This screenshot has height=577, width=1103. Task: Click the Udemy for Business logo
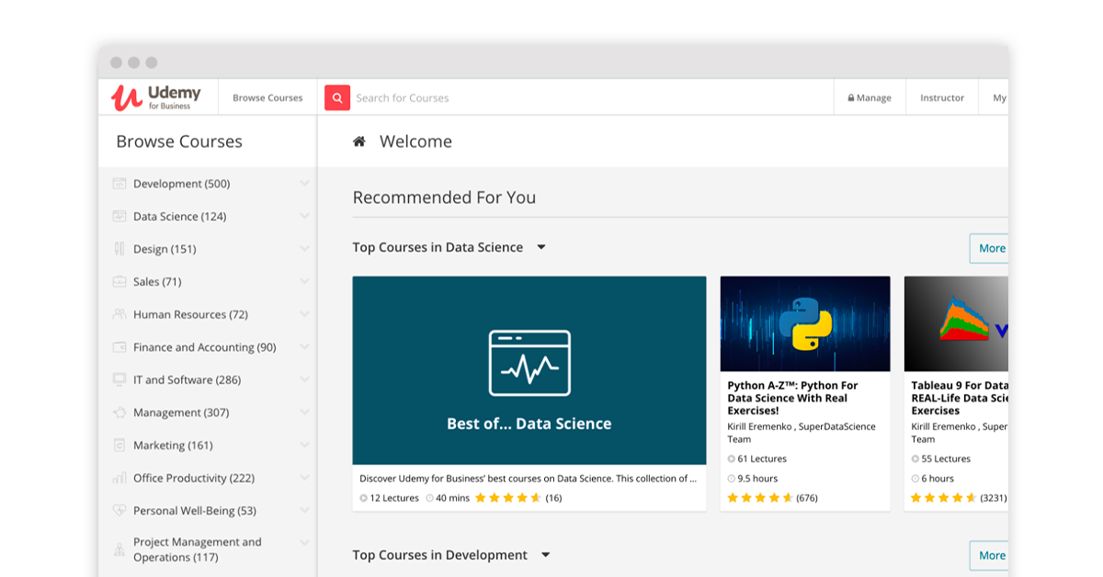point(155,97)
